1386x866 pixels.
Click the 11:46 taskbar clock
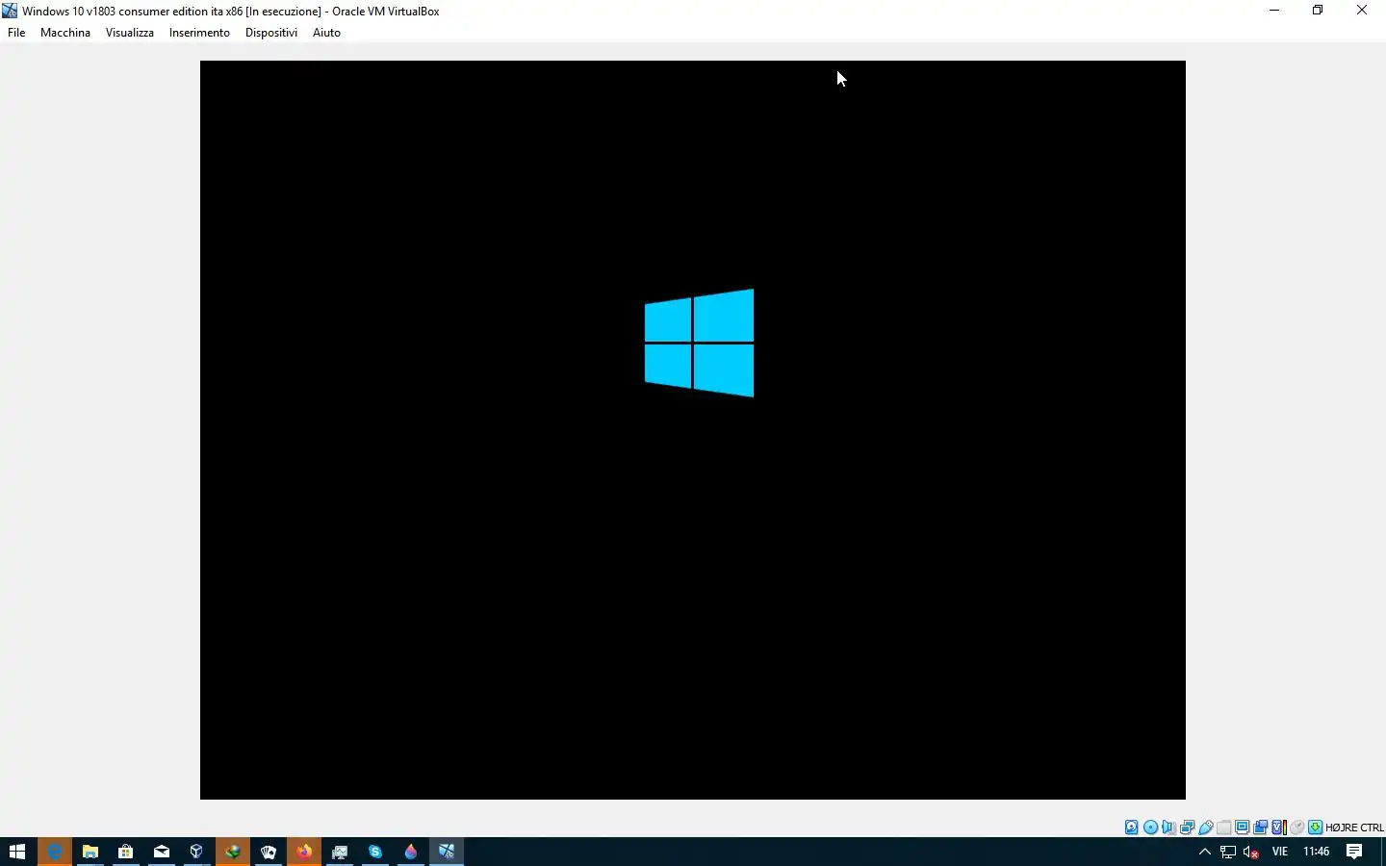click(x=1317, y=852)
